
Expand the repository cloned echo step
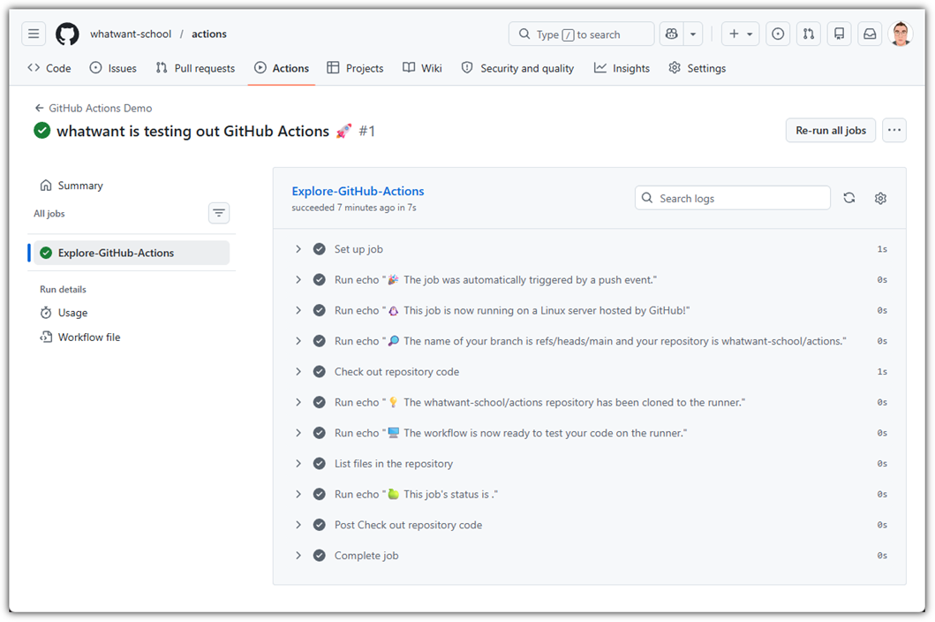tap(298, 402)
